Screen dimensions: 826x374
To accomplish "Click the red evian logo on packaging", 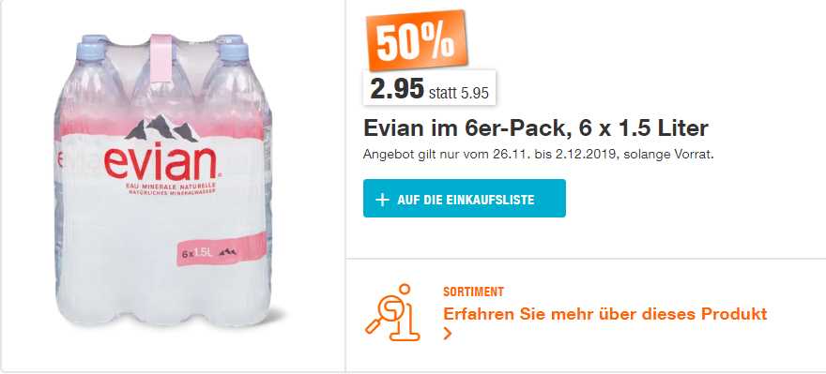I will coord(161,163).
